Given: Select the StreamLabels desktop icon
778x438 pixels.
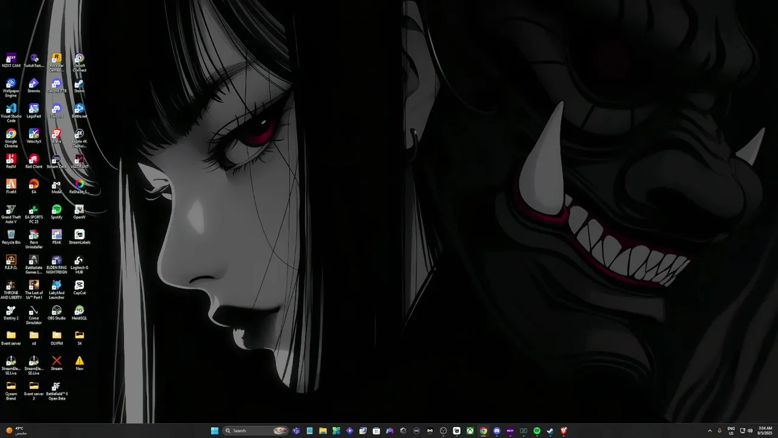Looking at the screenshot, I should pos(79,237).
